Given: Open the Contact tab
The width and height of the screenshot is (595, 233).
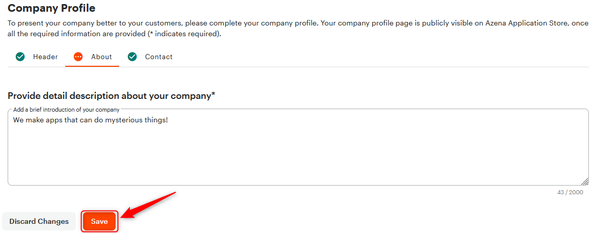Looking at the screenshot, I should [158, 57].
